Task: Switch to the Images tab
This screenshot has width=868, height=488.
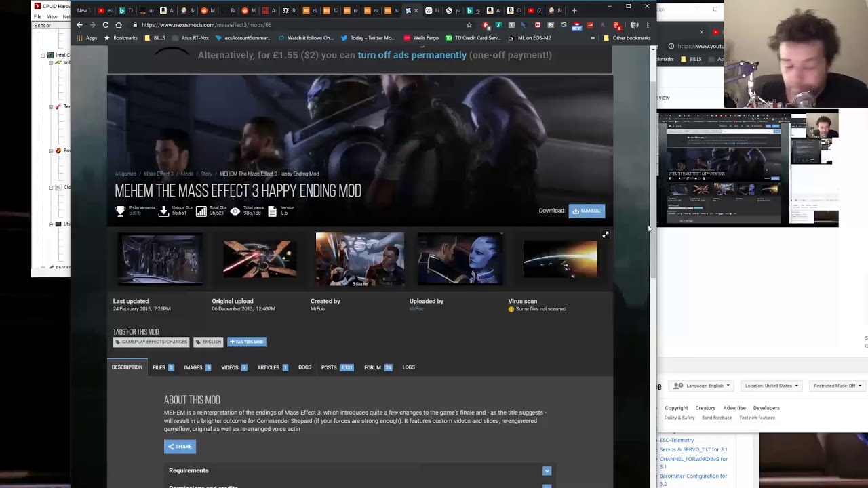Action: (197, 367)
